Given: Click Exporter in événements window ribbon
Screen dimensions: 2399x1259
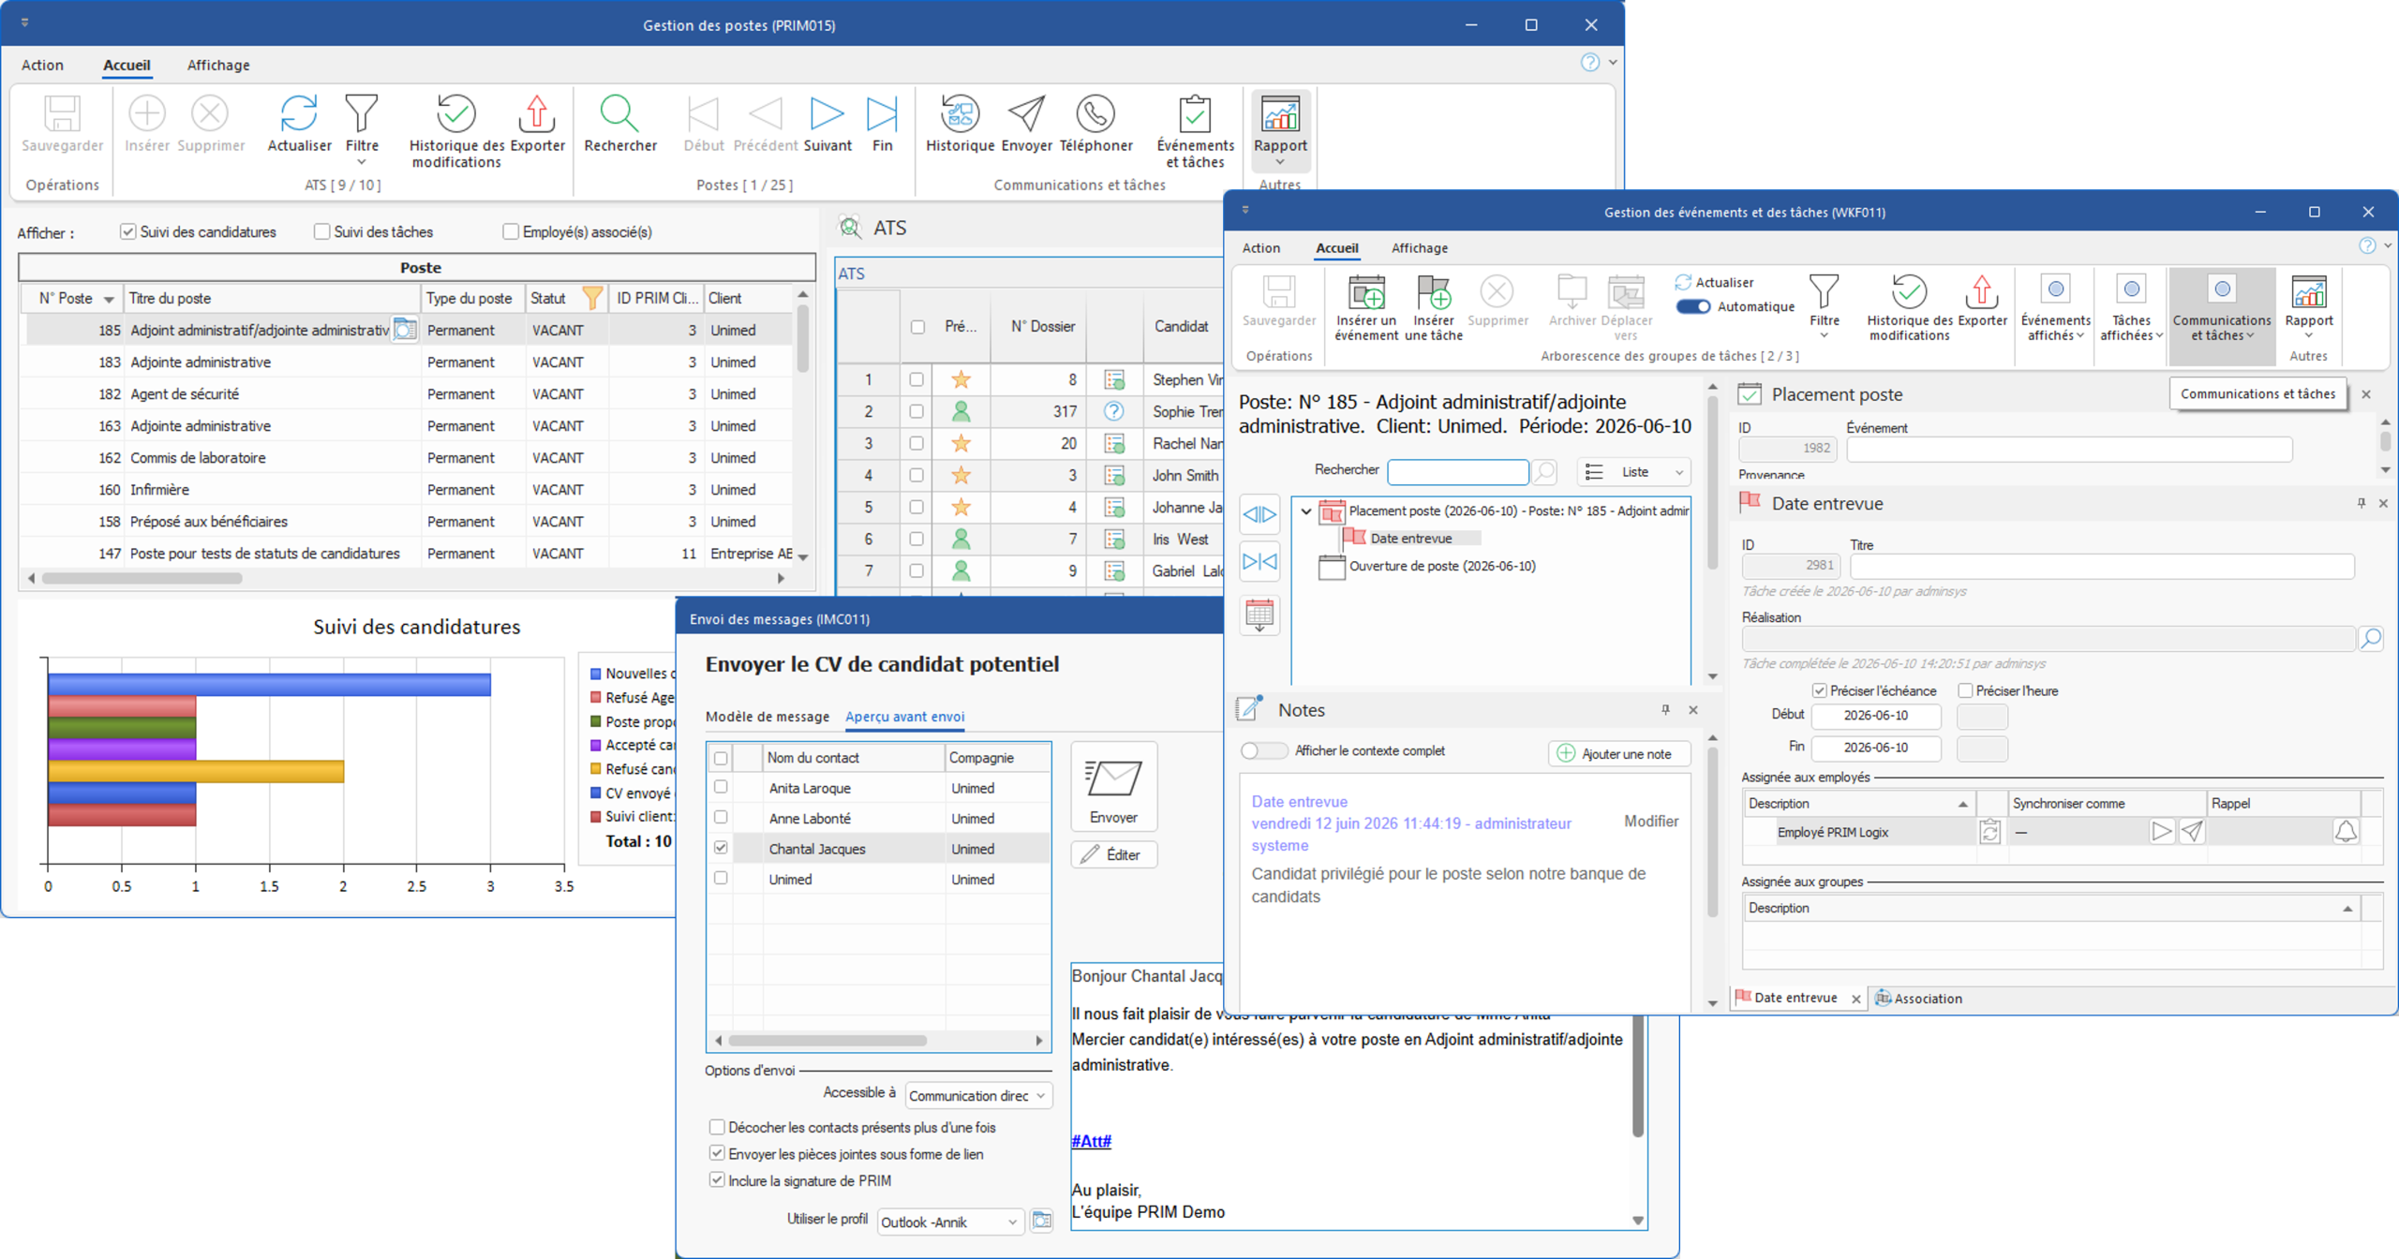Looking at the screenshot, I should pyautogui.click(x=1982, y=301).
